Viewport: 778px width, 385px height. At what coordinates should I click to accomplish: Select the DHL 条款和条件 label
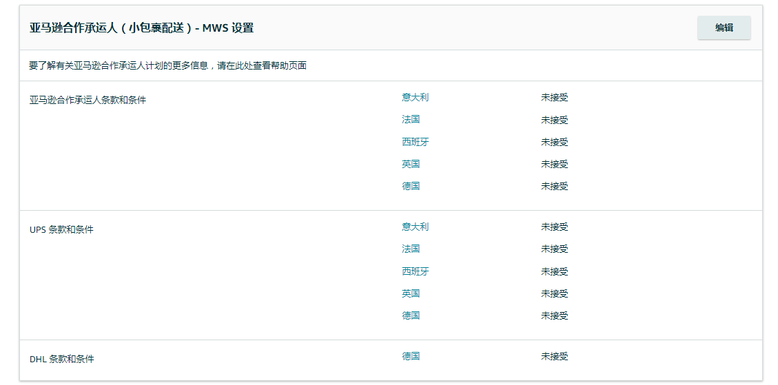[x=61, y=359]
